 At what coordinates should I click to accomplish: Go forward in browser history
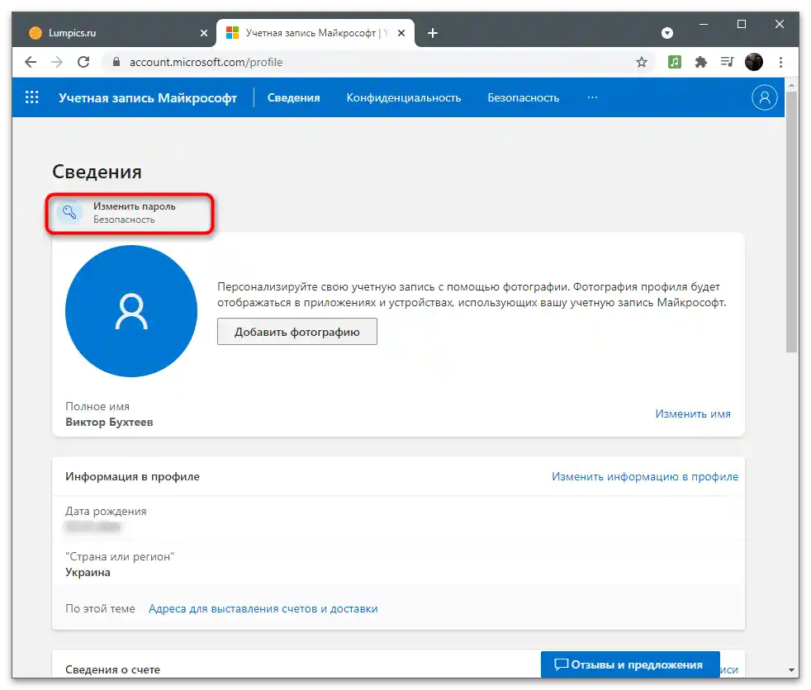coord(57,62)
